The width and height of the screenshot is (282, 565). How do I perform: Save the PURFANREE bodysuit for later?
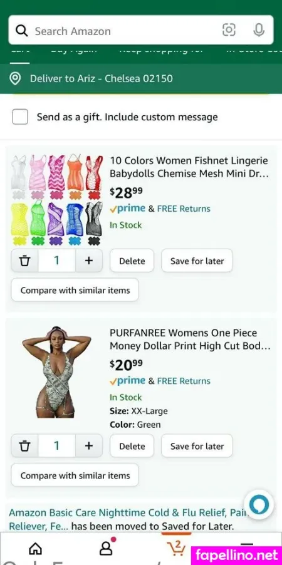pyautogui.click(x=197, y=446)
